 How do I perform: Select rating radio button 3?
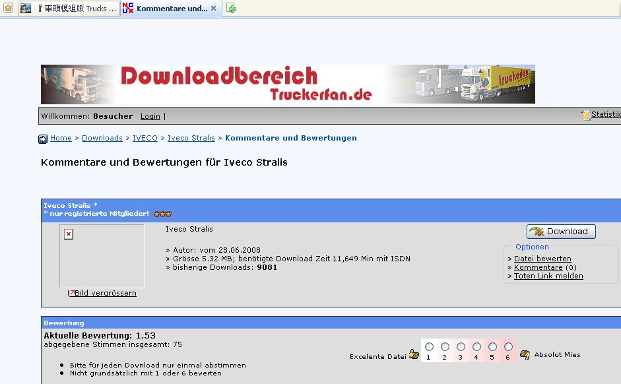[461, 347]
